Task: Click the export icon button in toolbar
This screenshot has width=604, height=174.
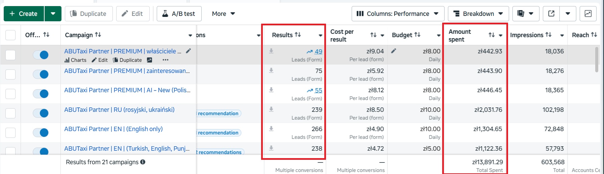Action: click(551, 14)
